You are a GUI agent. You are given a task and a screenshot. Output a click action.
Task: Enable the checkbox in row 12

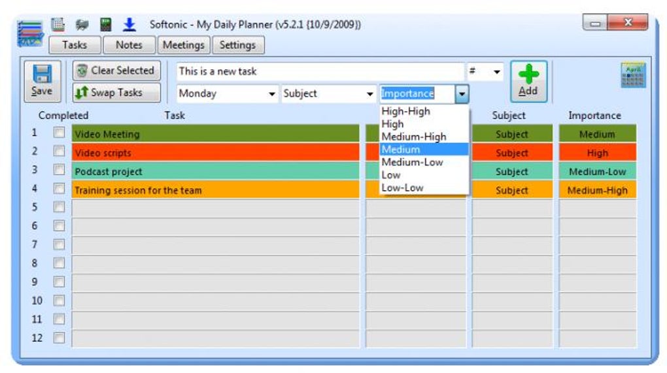click(x=59, y=338)
